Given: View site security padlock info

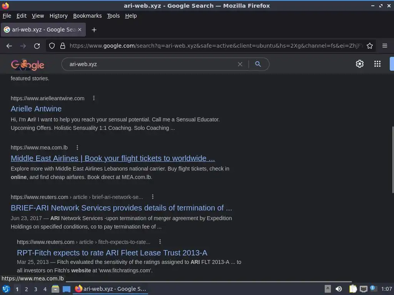Looking at the screenshot, I should (63, 46).
